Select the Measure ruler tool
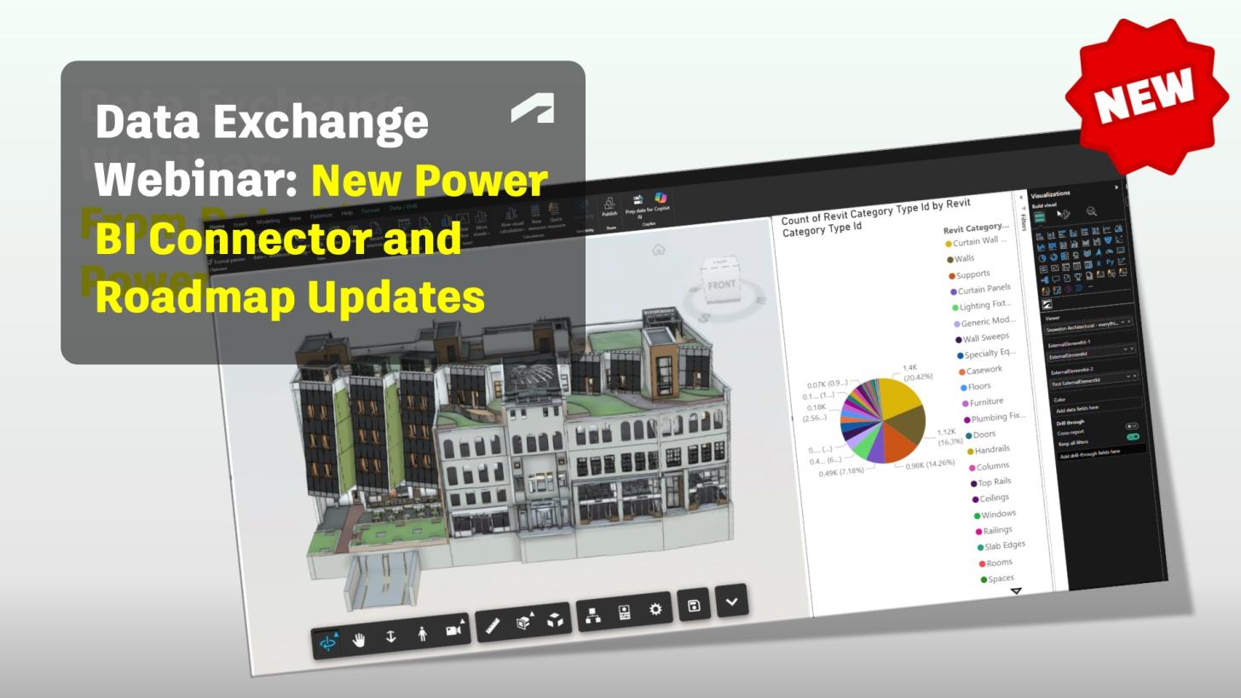The image size is (1241, 698). pos(492,626)
